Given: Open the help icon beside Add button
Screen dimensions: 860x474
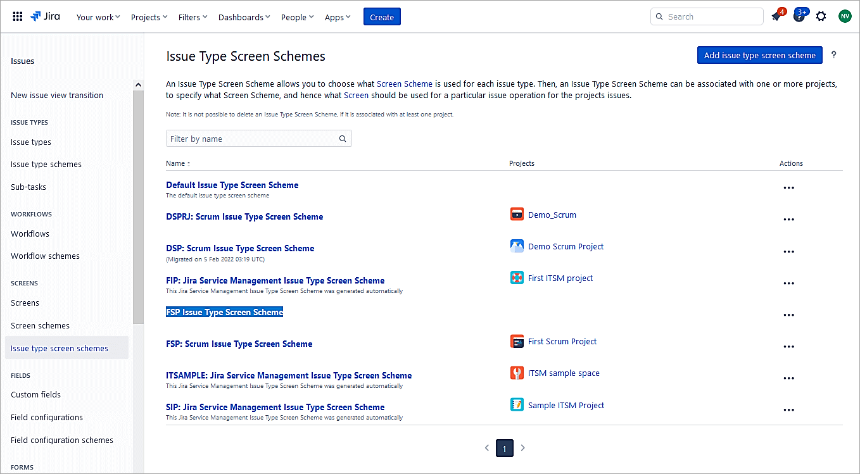Looking at the screenshot, I should pos(834,55).
